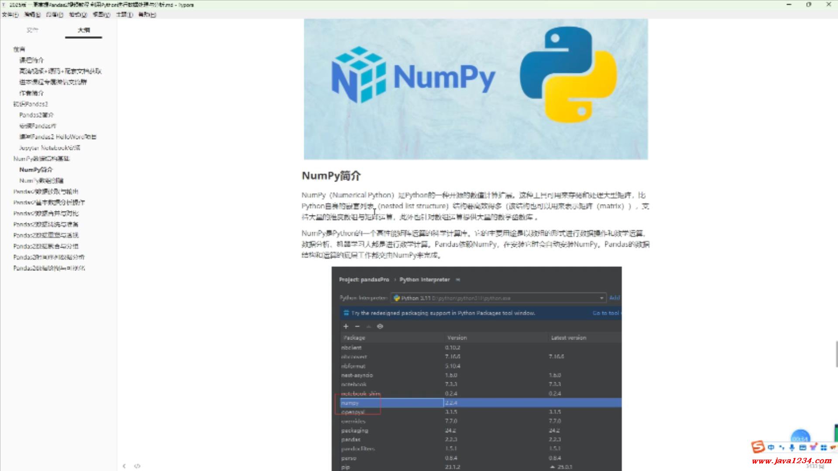Viewport: 838px width, 471px height.
Task: Jump to NumPy数组创建 outline entry
Action: click(x=41, y=180)
